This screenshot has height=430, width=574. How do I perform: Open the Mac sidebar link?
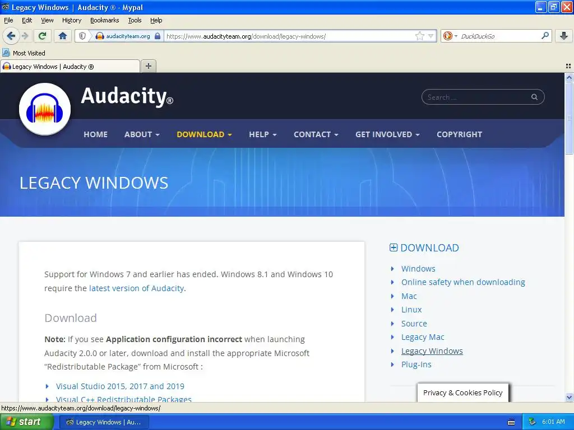409,296
